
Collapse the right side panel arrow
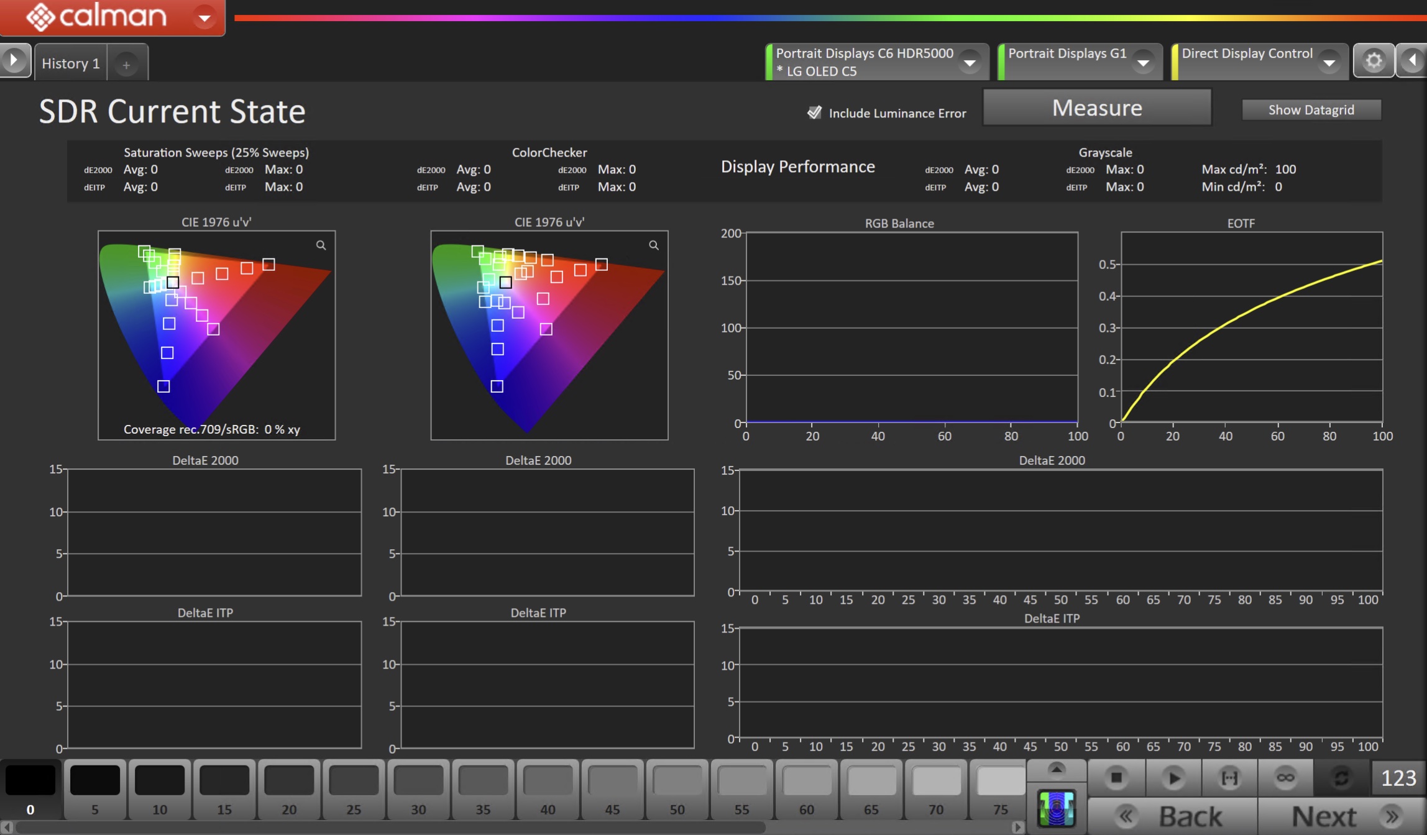(1412, 61)
